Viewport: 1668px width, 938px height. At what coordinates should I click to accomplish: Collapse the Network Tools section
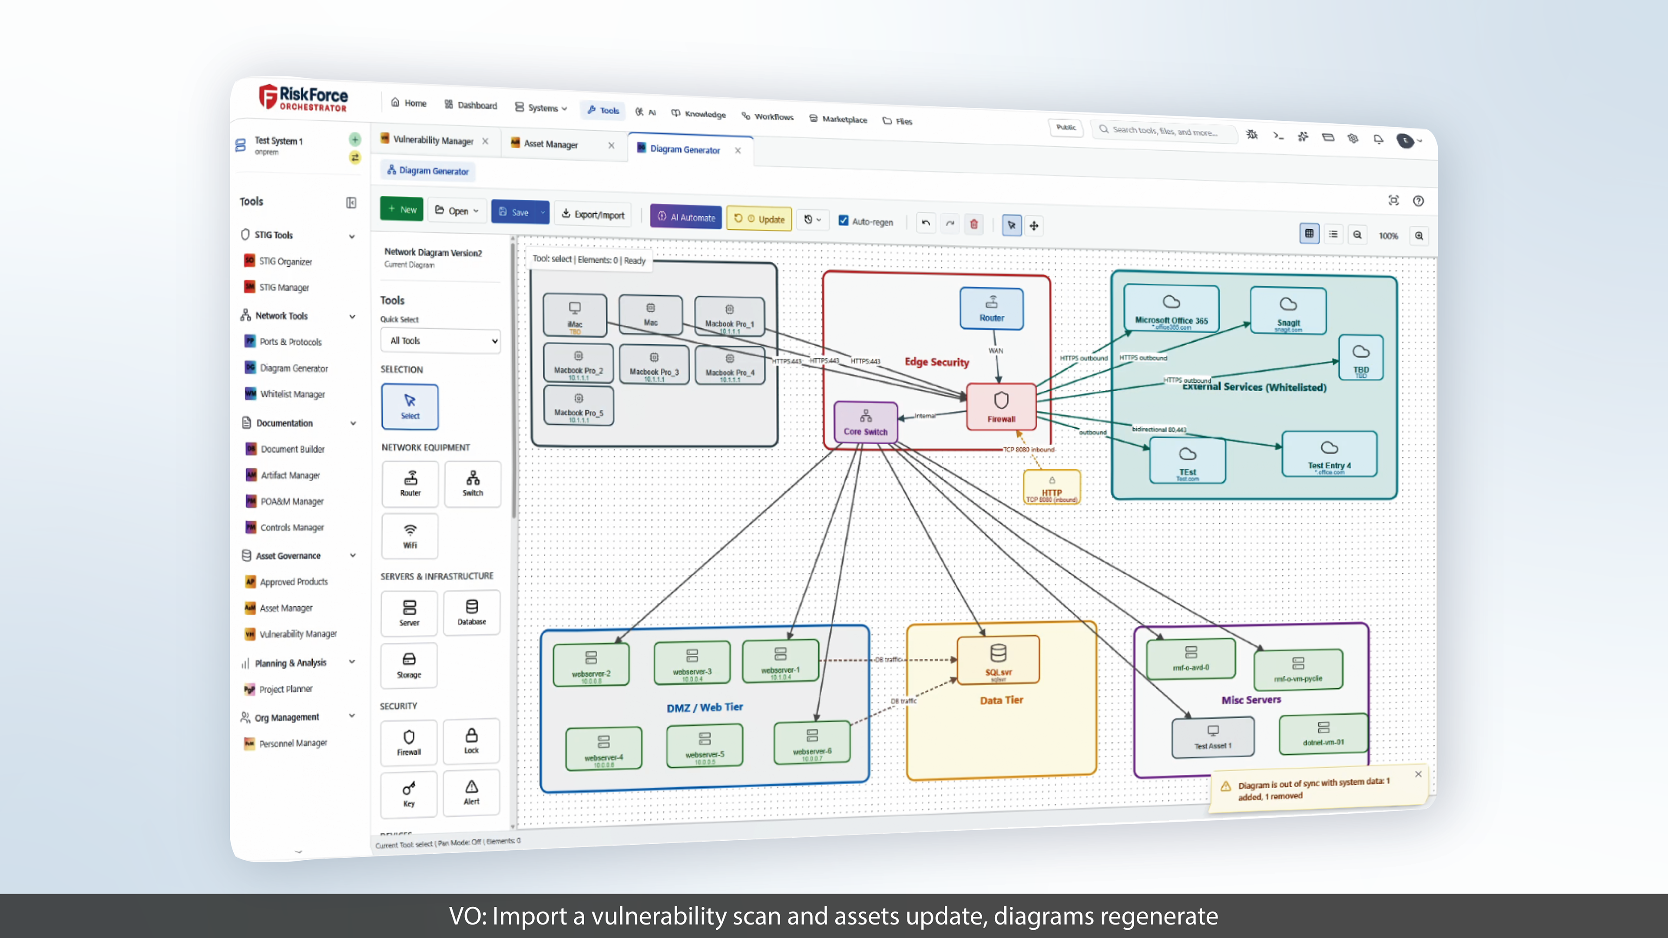(x=352, y=317)
